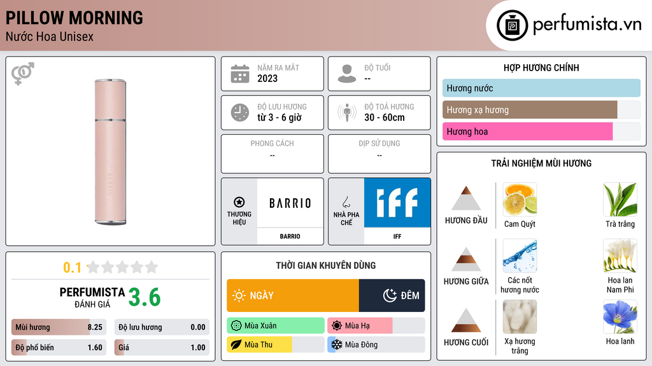Click the sillage icon beside Độ toả hương
This screenshot has width=652, height=366.
tap(347, 112)
